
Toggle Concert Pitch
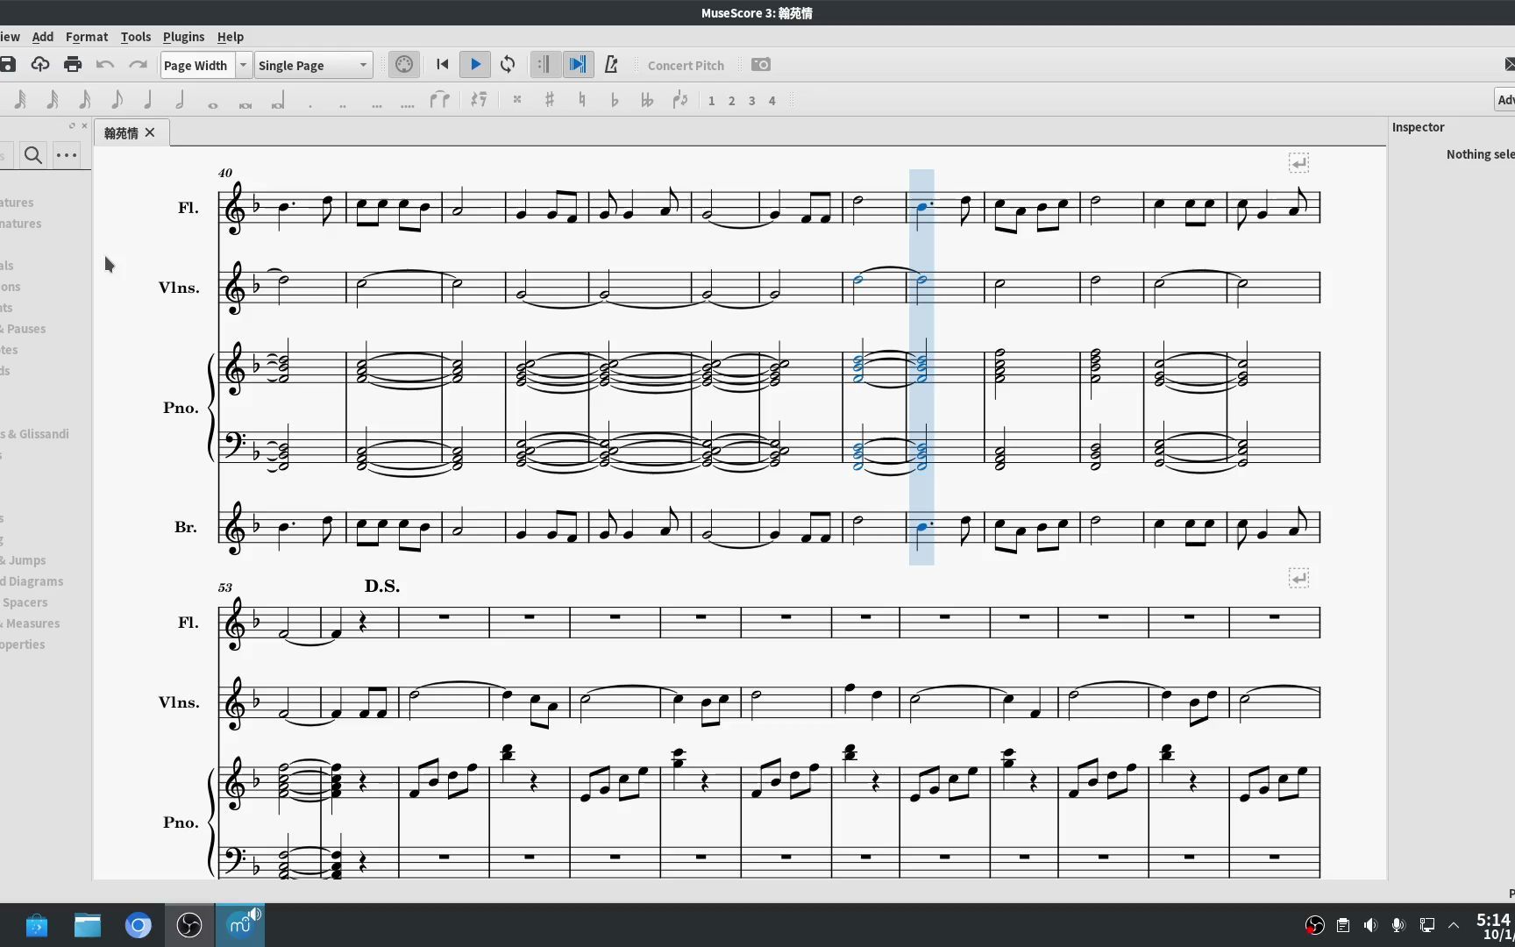[686, 65]
